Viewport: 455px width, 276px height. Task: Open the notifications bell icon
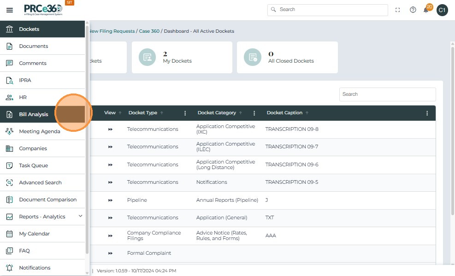click(x=426, y=10)
